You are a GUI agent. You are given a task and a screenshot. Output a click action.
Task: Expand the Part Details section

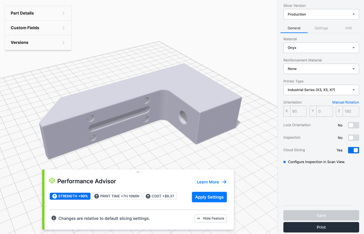(x=38, y=13)
